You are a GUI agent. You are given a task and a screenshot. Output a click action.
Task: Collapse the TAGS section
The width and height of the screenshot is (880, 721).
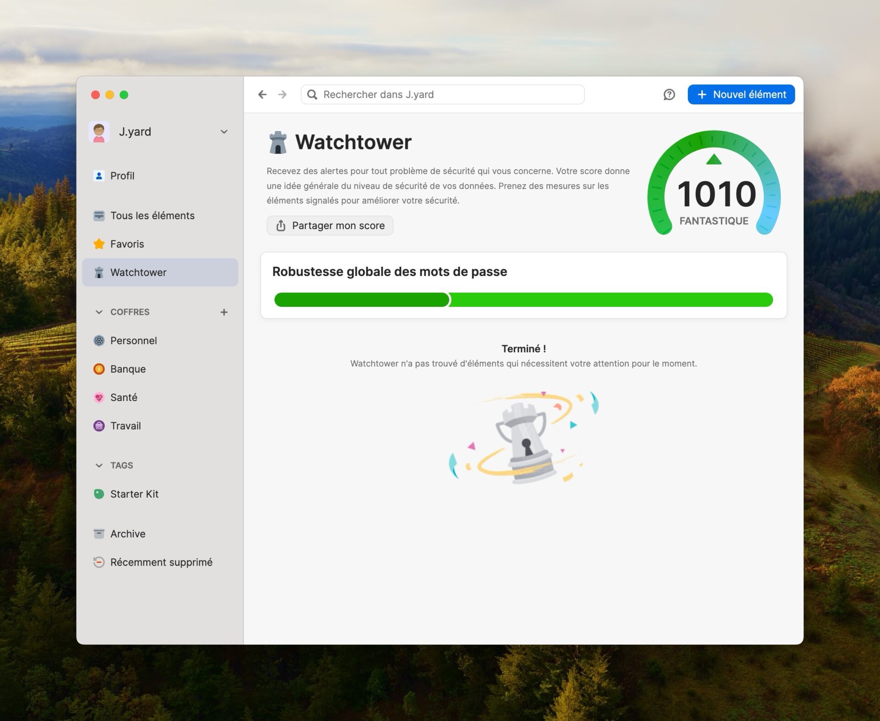point(99,465)
